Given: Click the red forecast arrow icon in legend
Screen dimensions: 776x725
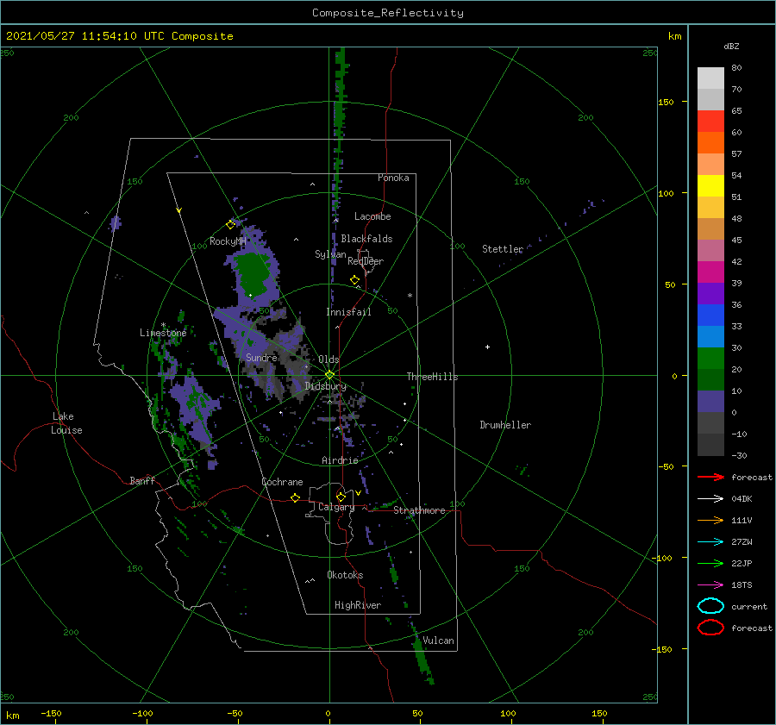Looking at the screenshot, I should pyautogui.click(x=710, y=477).
